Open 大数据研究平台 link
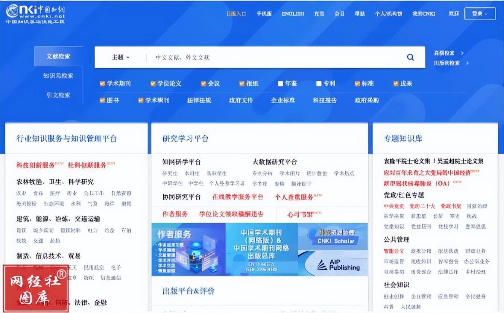The image size is (504, 313). pyautogui.click(x=275, y=162)
